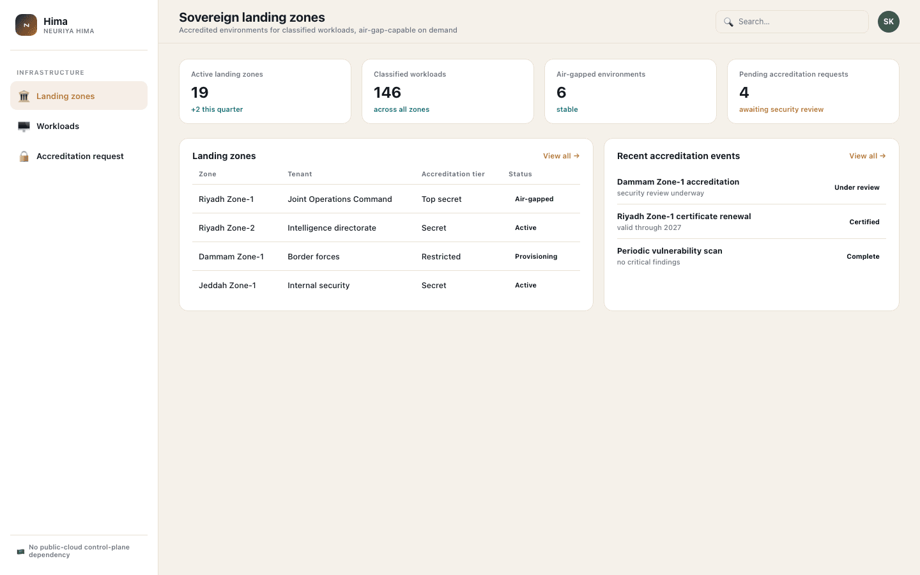Open Accreditation request page
Screen dimensions: 920x575
79,156
